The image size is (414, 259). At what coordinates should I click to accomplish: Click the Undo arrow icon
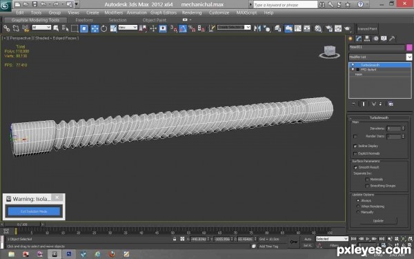(43, 4)
